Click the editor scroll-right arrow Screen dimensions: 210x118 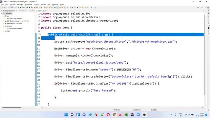pos(202,107)
